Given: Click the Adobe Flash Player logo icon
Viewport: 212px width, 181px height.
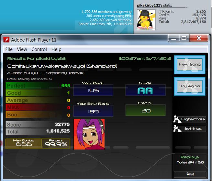Looking at the screenshot, I should point(6,40).
